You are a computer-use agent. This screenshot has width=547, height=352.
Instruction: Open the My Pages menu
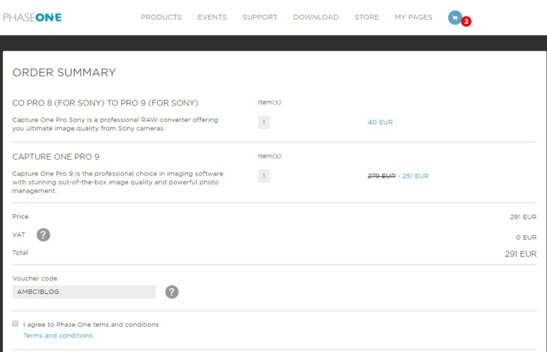(x=414, y=17)
